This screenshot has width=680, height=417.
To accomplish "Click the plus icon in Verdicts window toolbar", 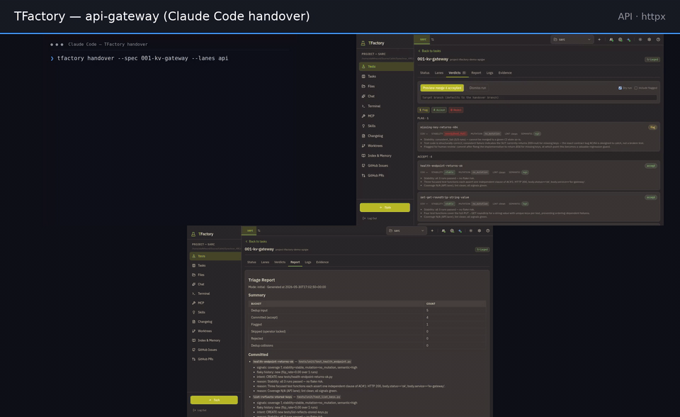I will tap(599, 40).
